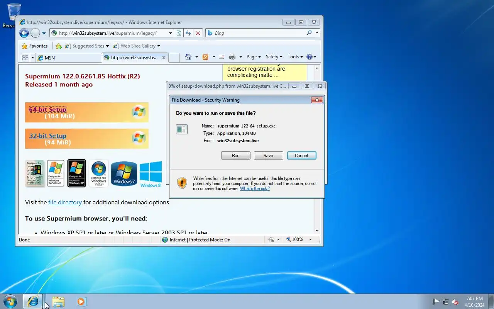The height and width of the screenshot is (309, 494).
Task: Click the Quick Tabs grid icon
Action: 25,58
